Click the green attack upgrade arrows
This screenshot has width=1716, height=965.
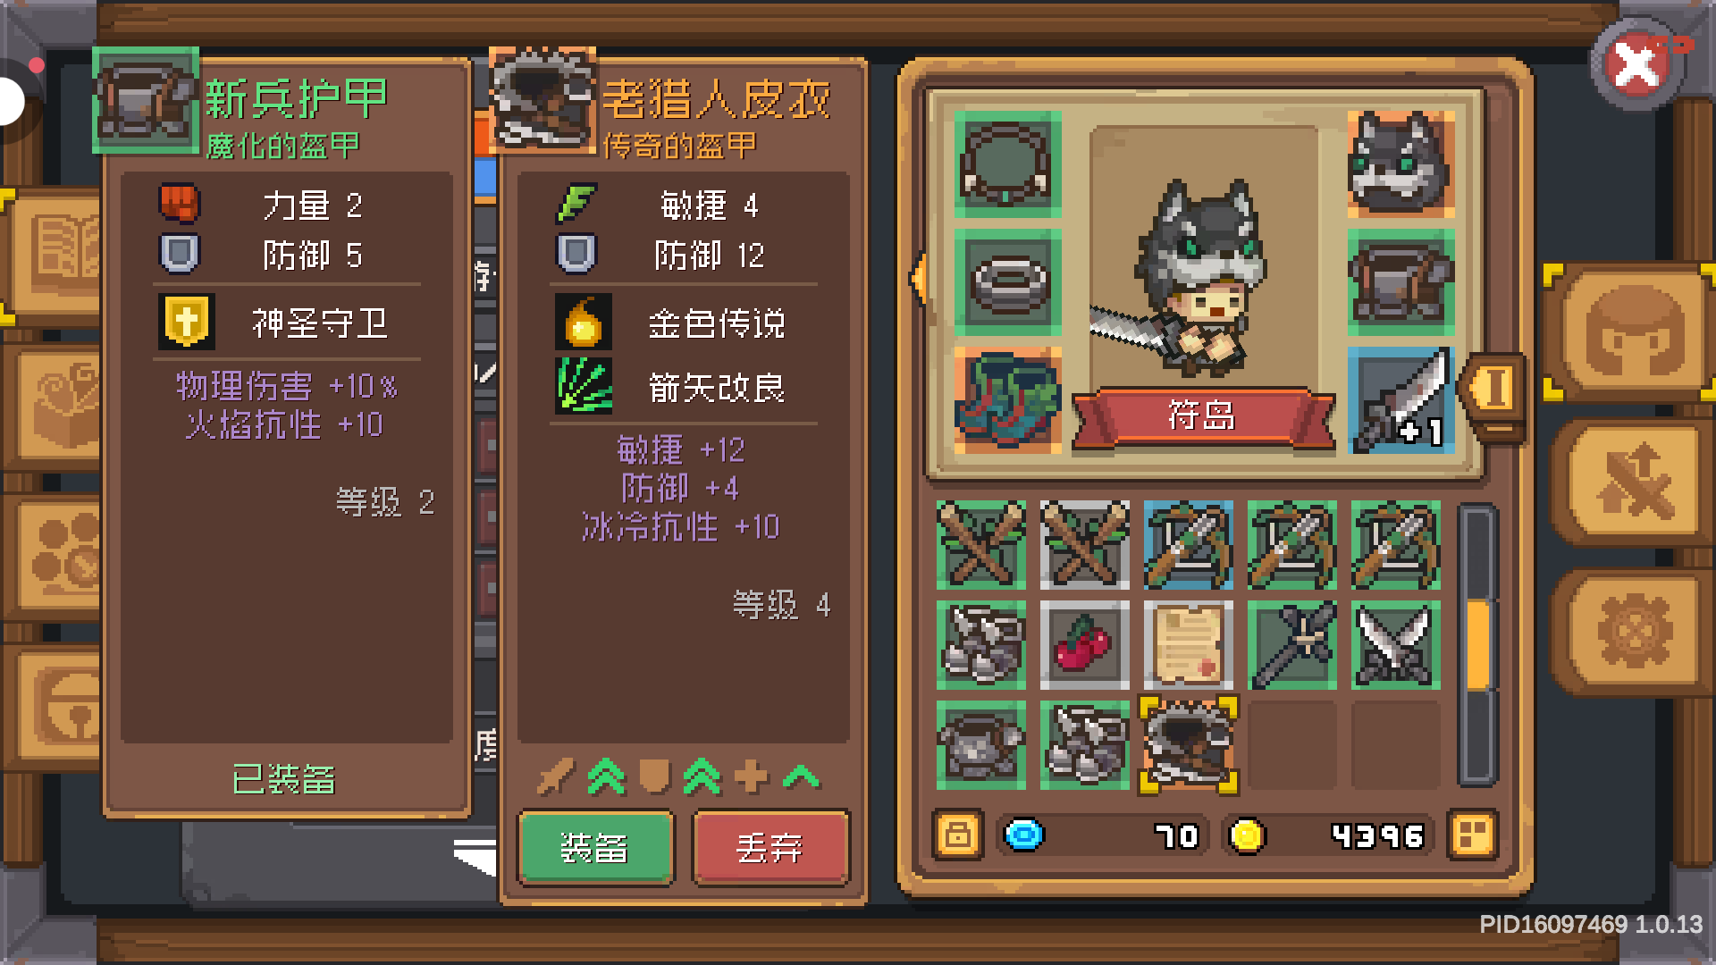pos(607,776)
